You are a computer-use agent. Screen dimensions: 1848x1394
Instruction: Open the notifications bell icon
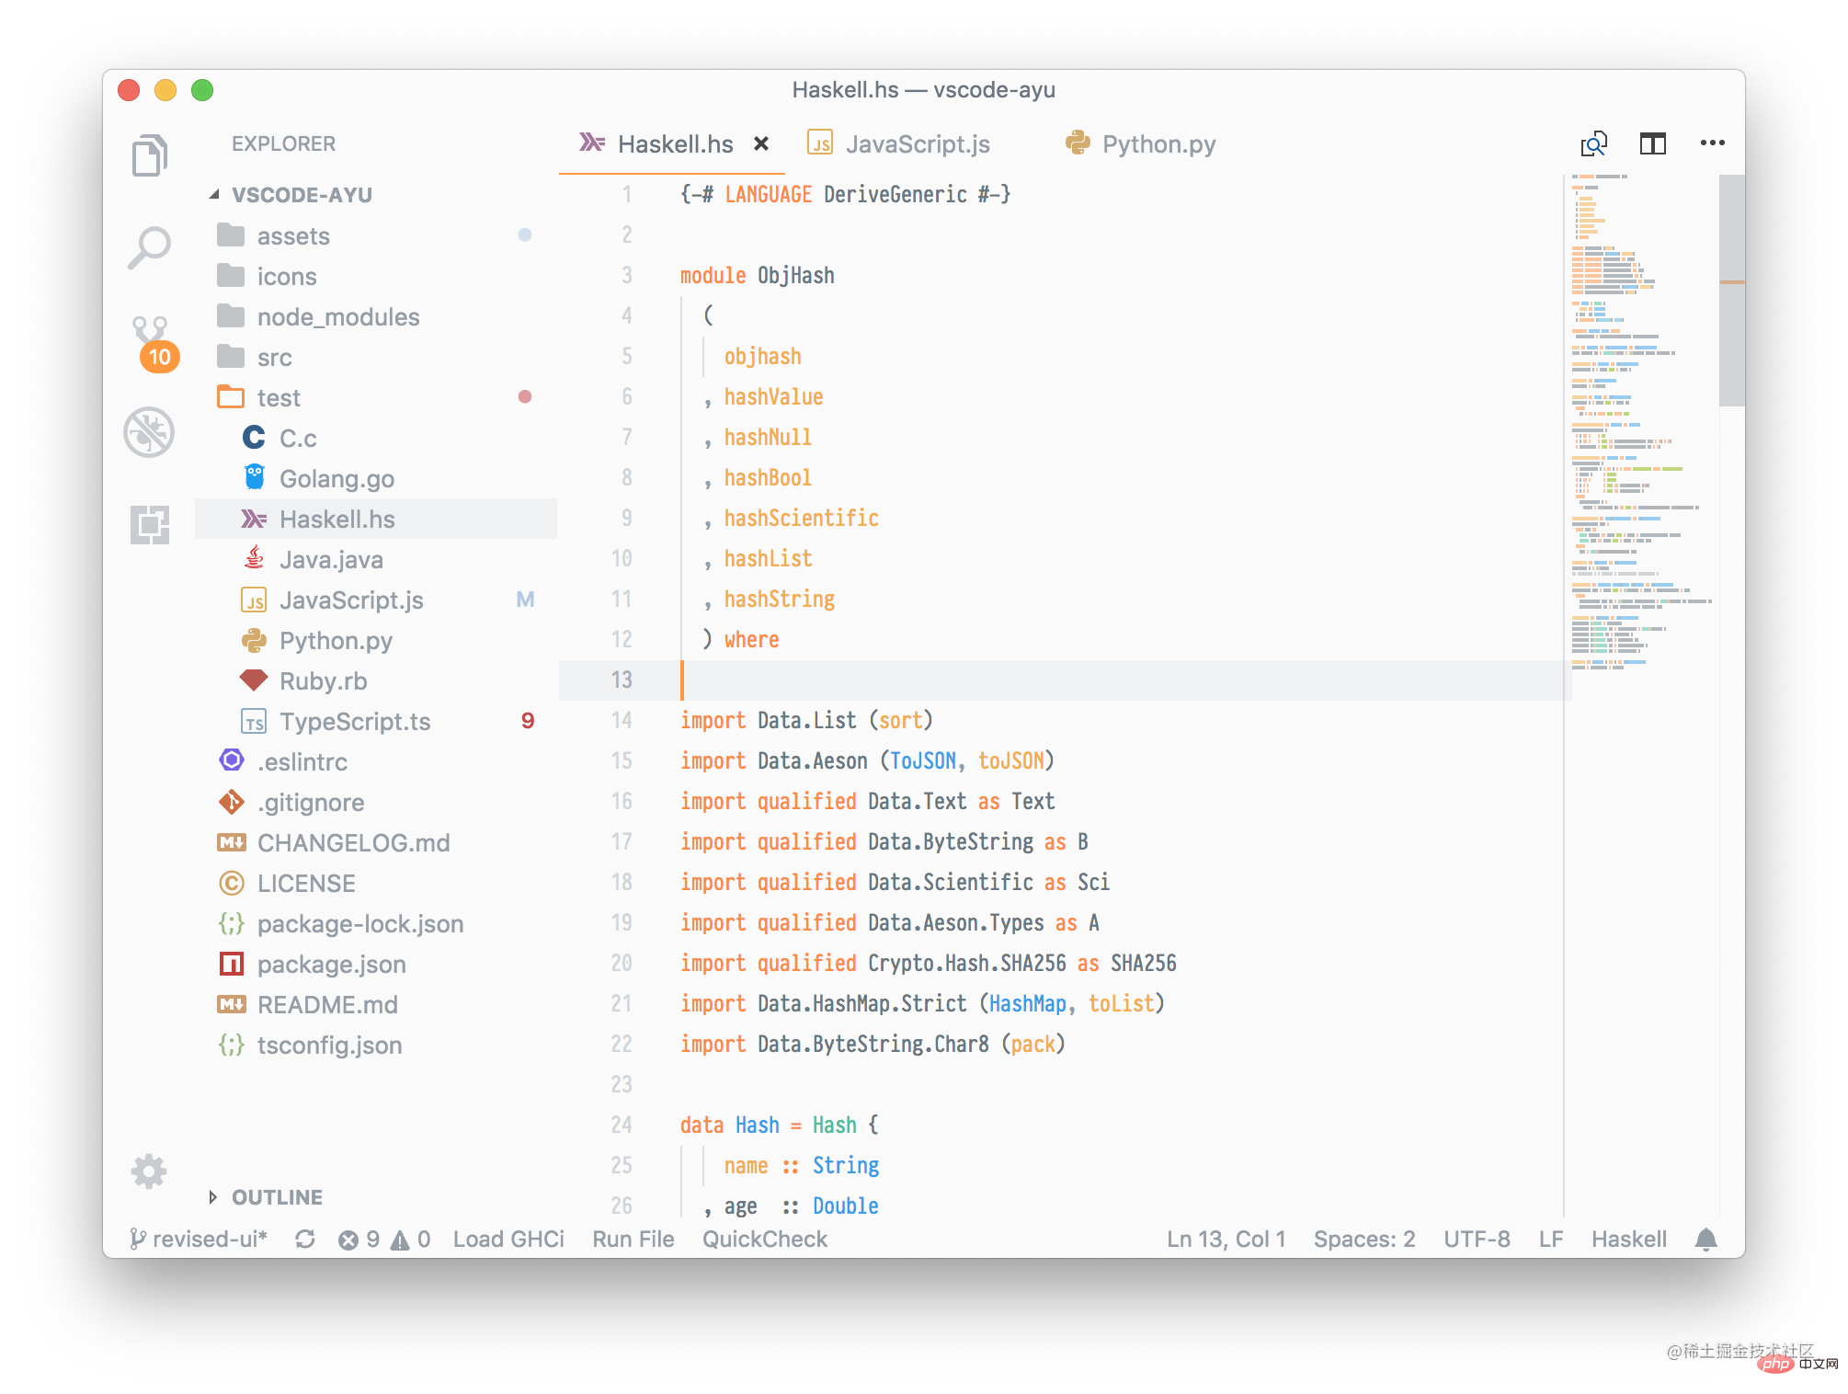1705,1240
